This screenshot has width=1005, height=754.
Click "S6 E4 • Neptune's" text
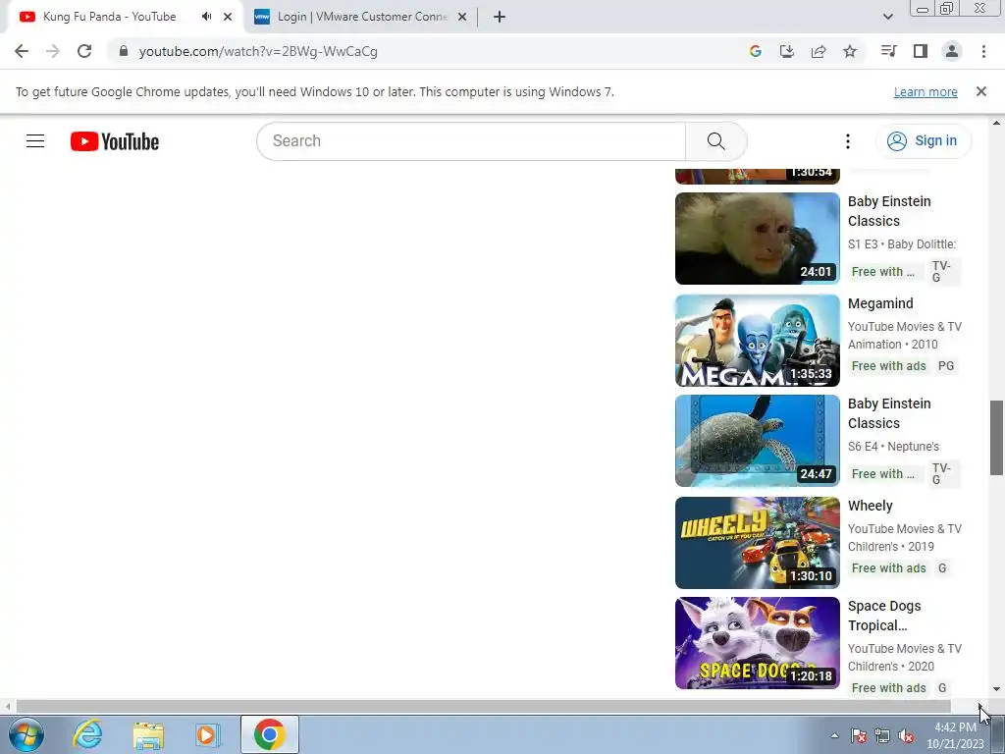pos(893,447)
